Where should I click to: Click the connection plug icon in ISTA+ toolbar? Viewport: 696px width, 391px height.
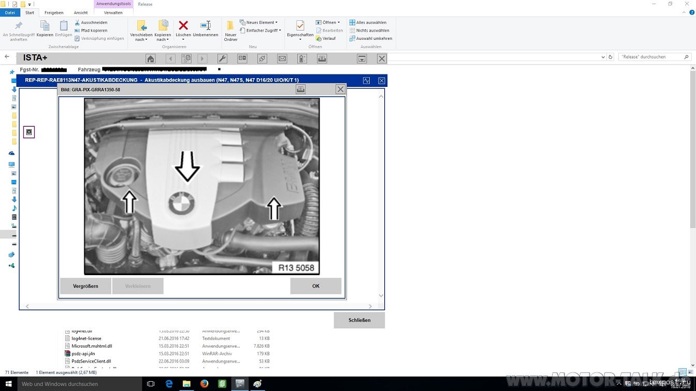tap(262, 59)
